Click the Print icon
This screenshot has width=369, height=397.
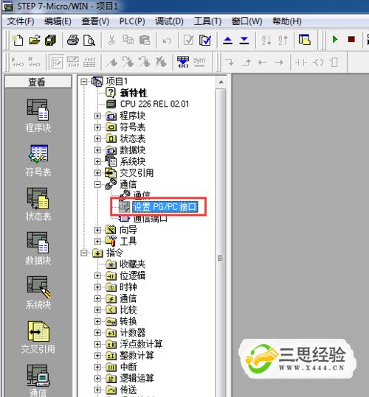72,40
